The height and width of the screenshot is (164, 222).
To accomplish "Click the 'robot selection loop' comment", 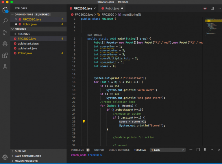I will pyautogui.click(x=118, y=102).
